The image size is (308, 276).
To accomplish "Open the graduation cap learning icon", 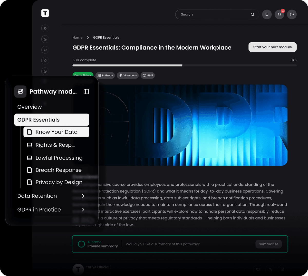I will click(45, 50).
